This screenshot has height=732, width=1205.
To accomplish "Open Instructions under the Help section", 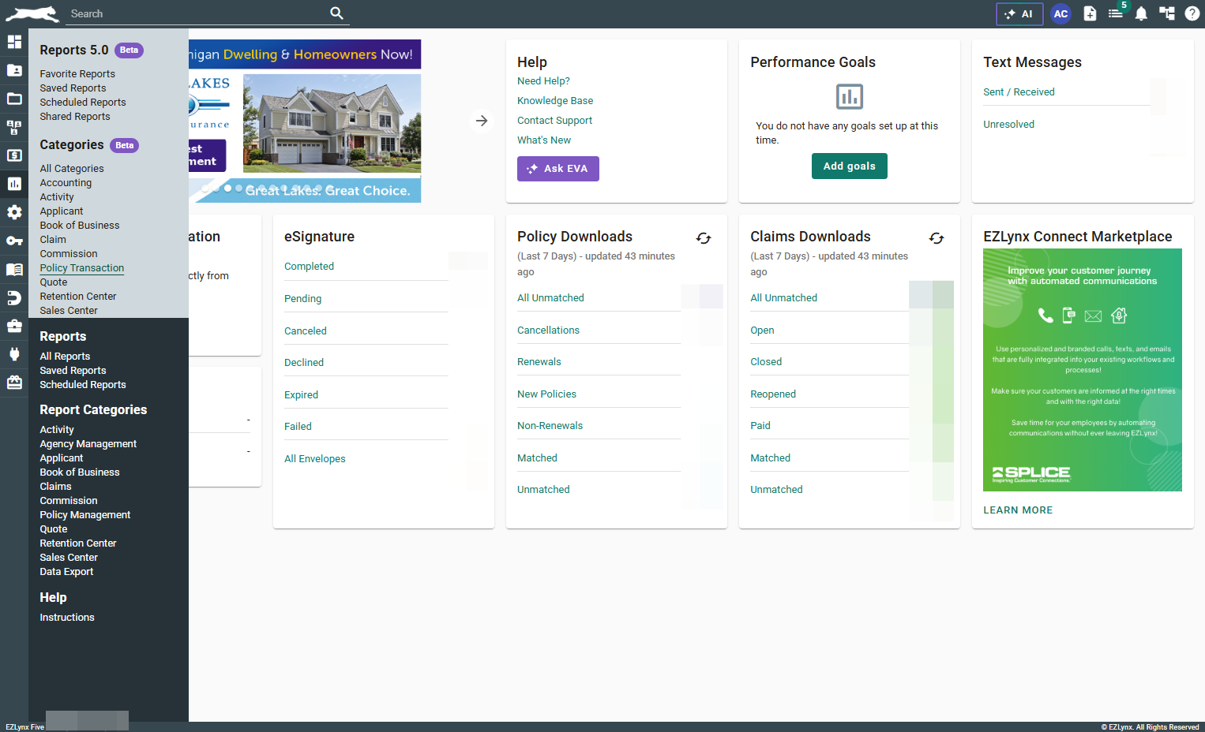I will (x=67, y=618).
